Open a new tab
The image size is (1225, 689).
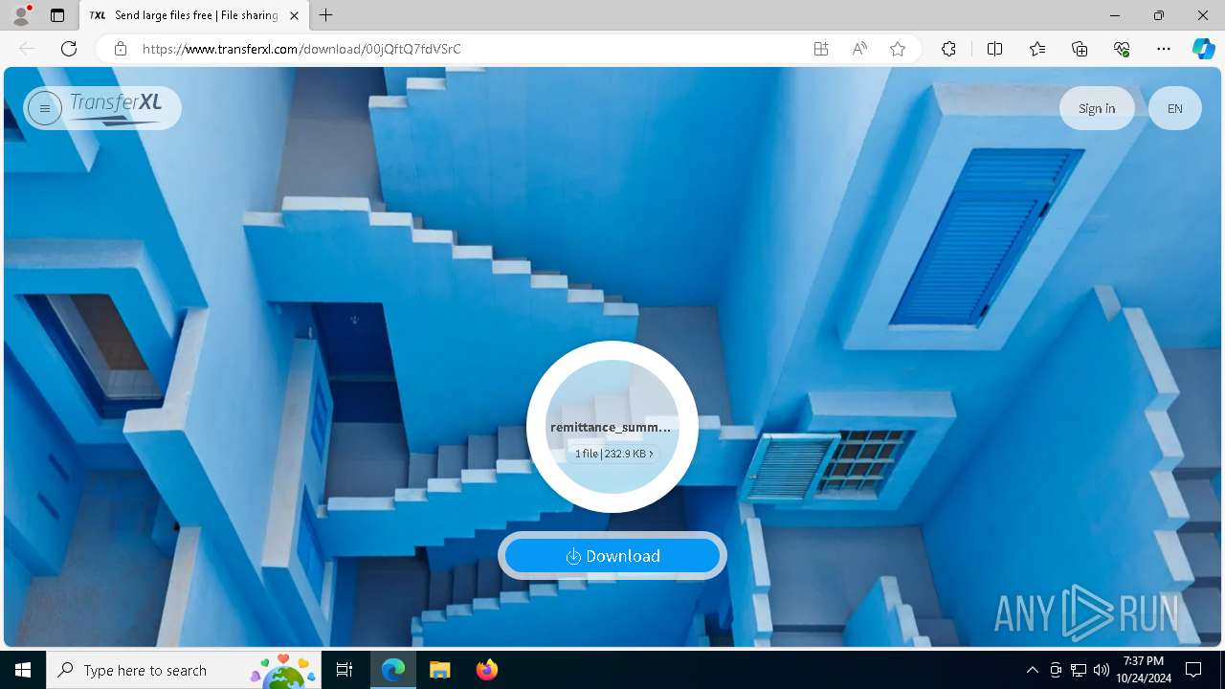[326, 15]
